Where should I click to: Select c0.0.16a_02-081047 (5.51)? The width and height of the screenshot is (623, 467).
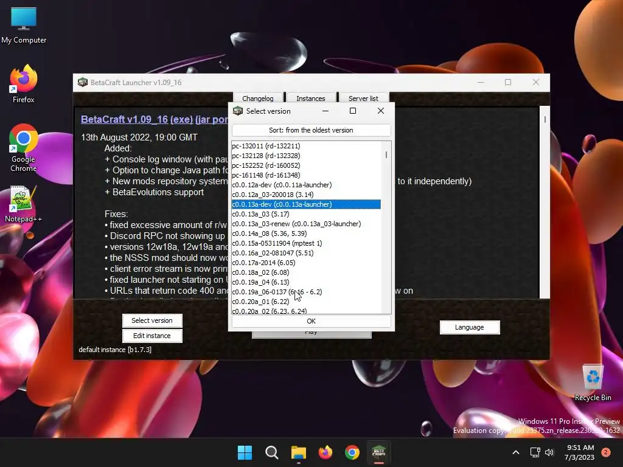click(307, 253)
